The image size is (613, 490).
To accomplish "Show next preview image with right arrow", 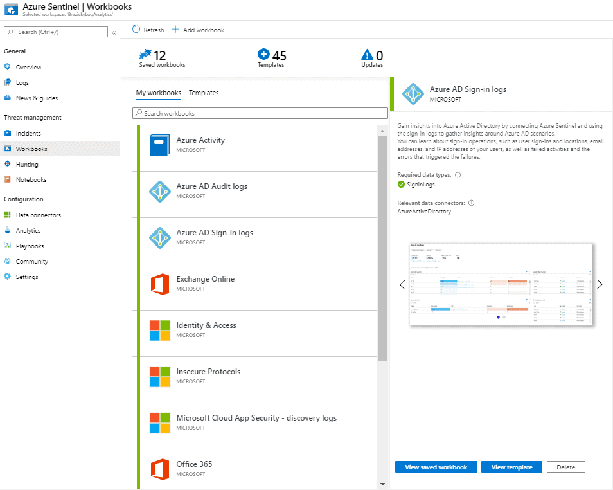I will point(600,284).
